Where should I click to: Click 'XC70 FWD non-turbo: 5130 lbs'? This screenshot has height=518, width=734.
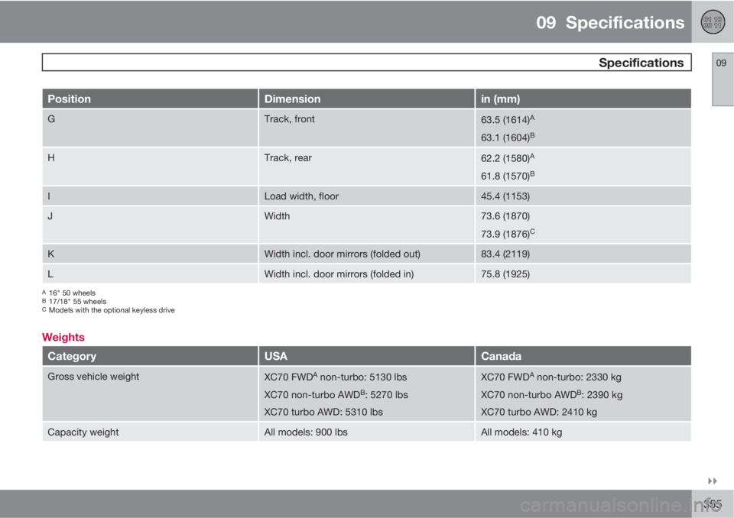[x=335, y=377]
